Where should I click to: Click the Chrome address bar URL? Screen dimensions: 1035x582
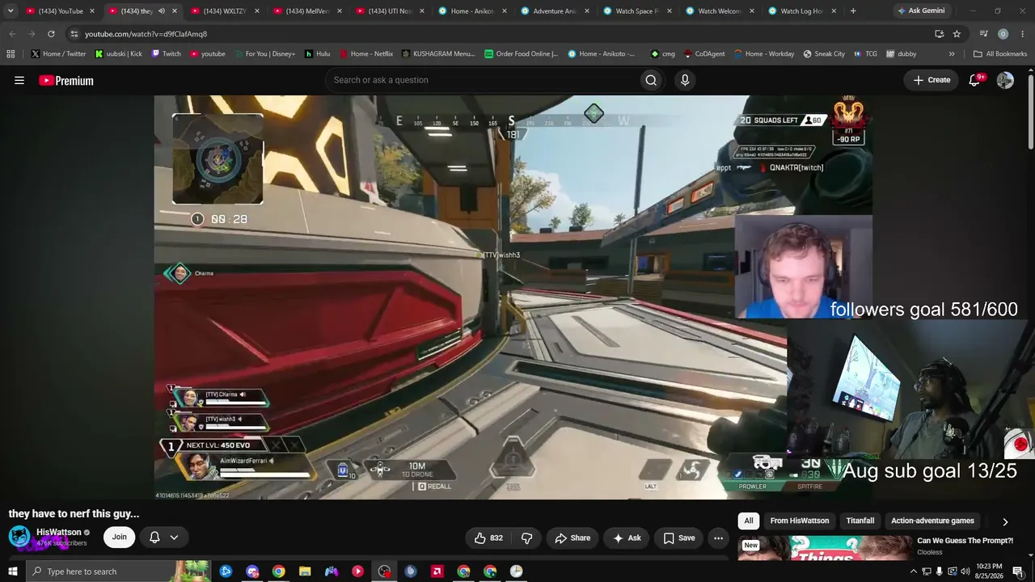pos(146,34)
